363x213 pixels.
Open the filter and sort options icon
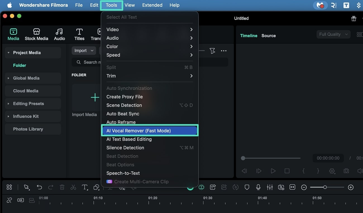point(212,51)
